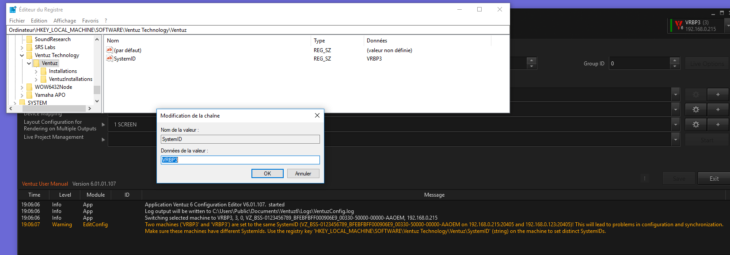
Task: Click the SRS Labs folder icon
Action: [29, 47]
